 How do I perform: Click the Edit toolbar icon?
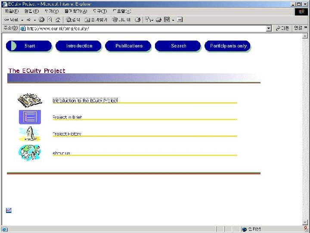click(x=167, y=19)
